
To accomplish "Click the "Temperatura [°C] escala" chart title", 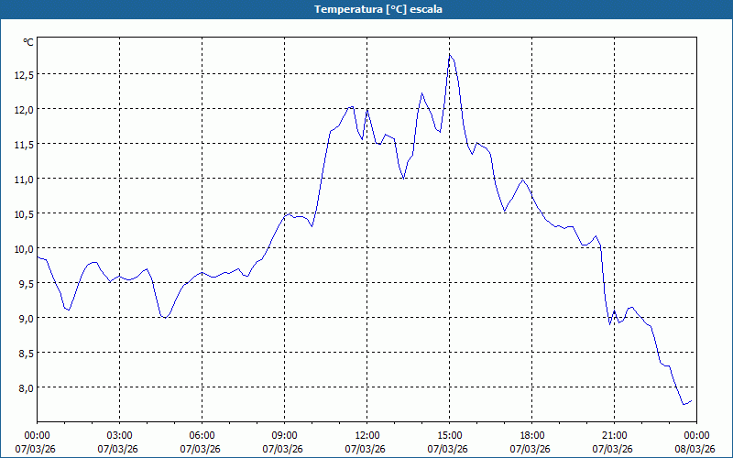I will point(366,9).
